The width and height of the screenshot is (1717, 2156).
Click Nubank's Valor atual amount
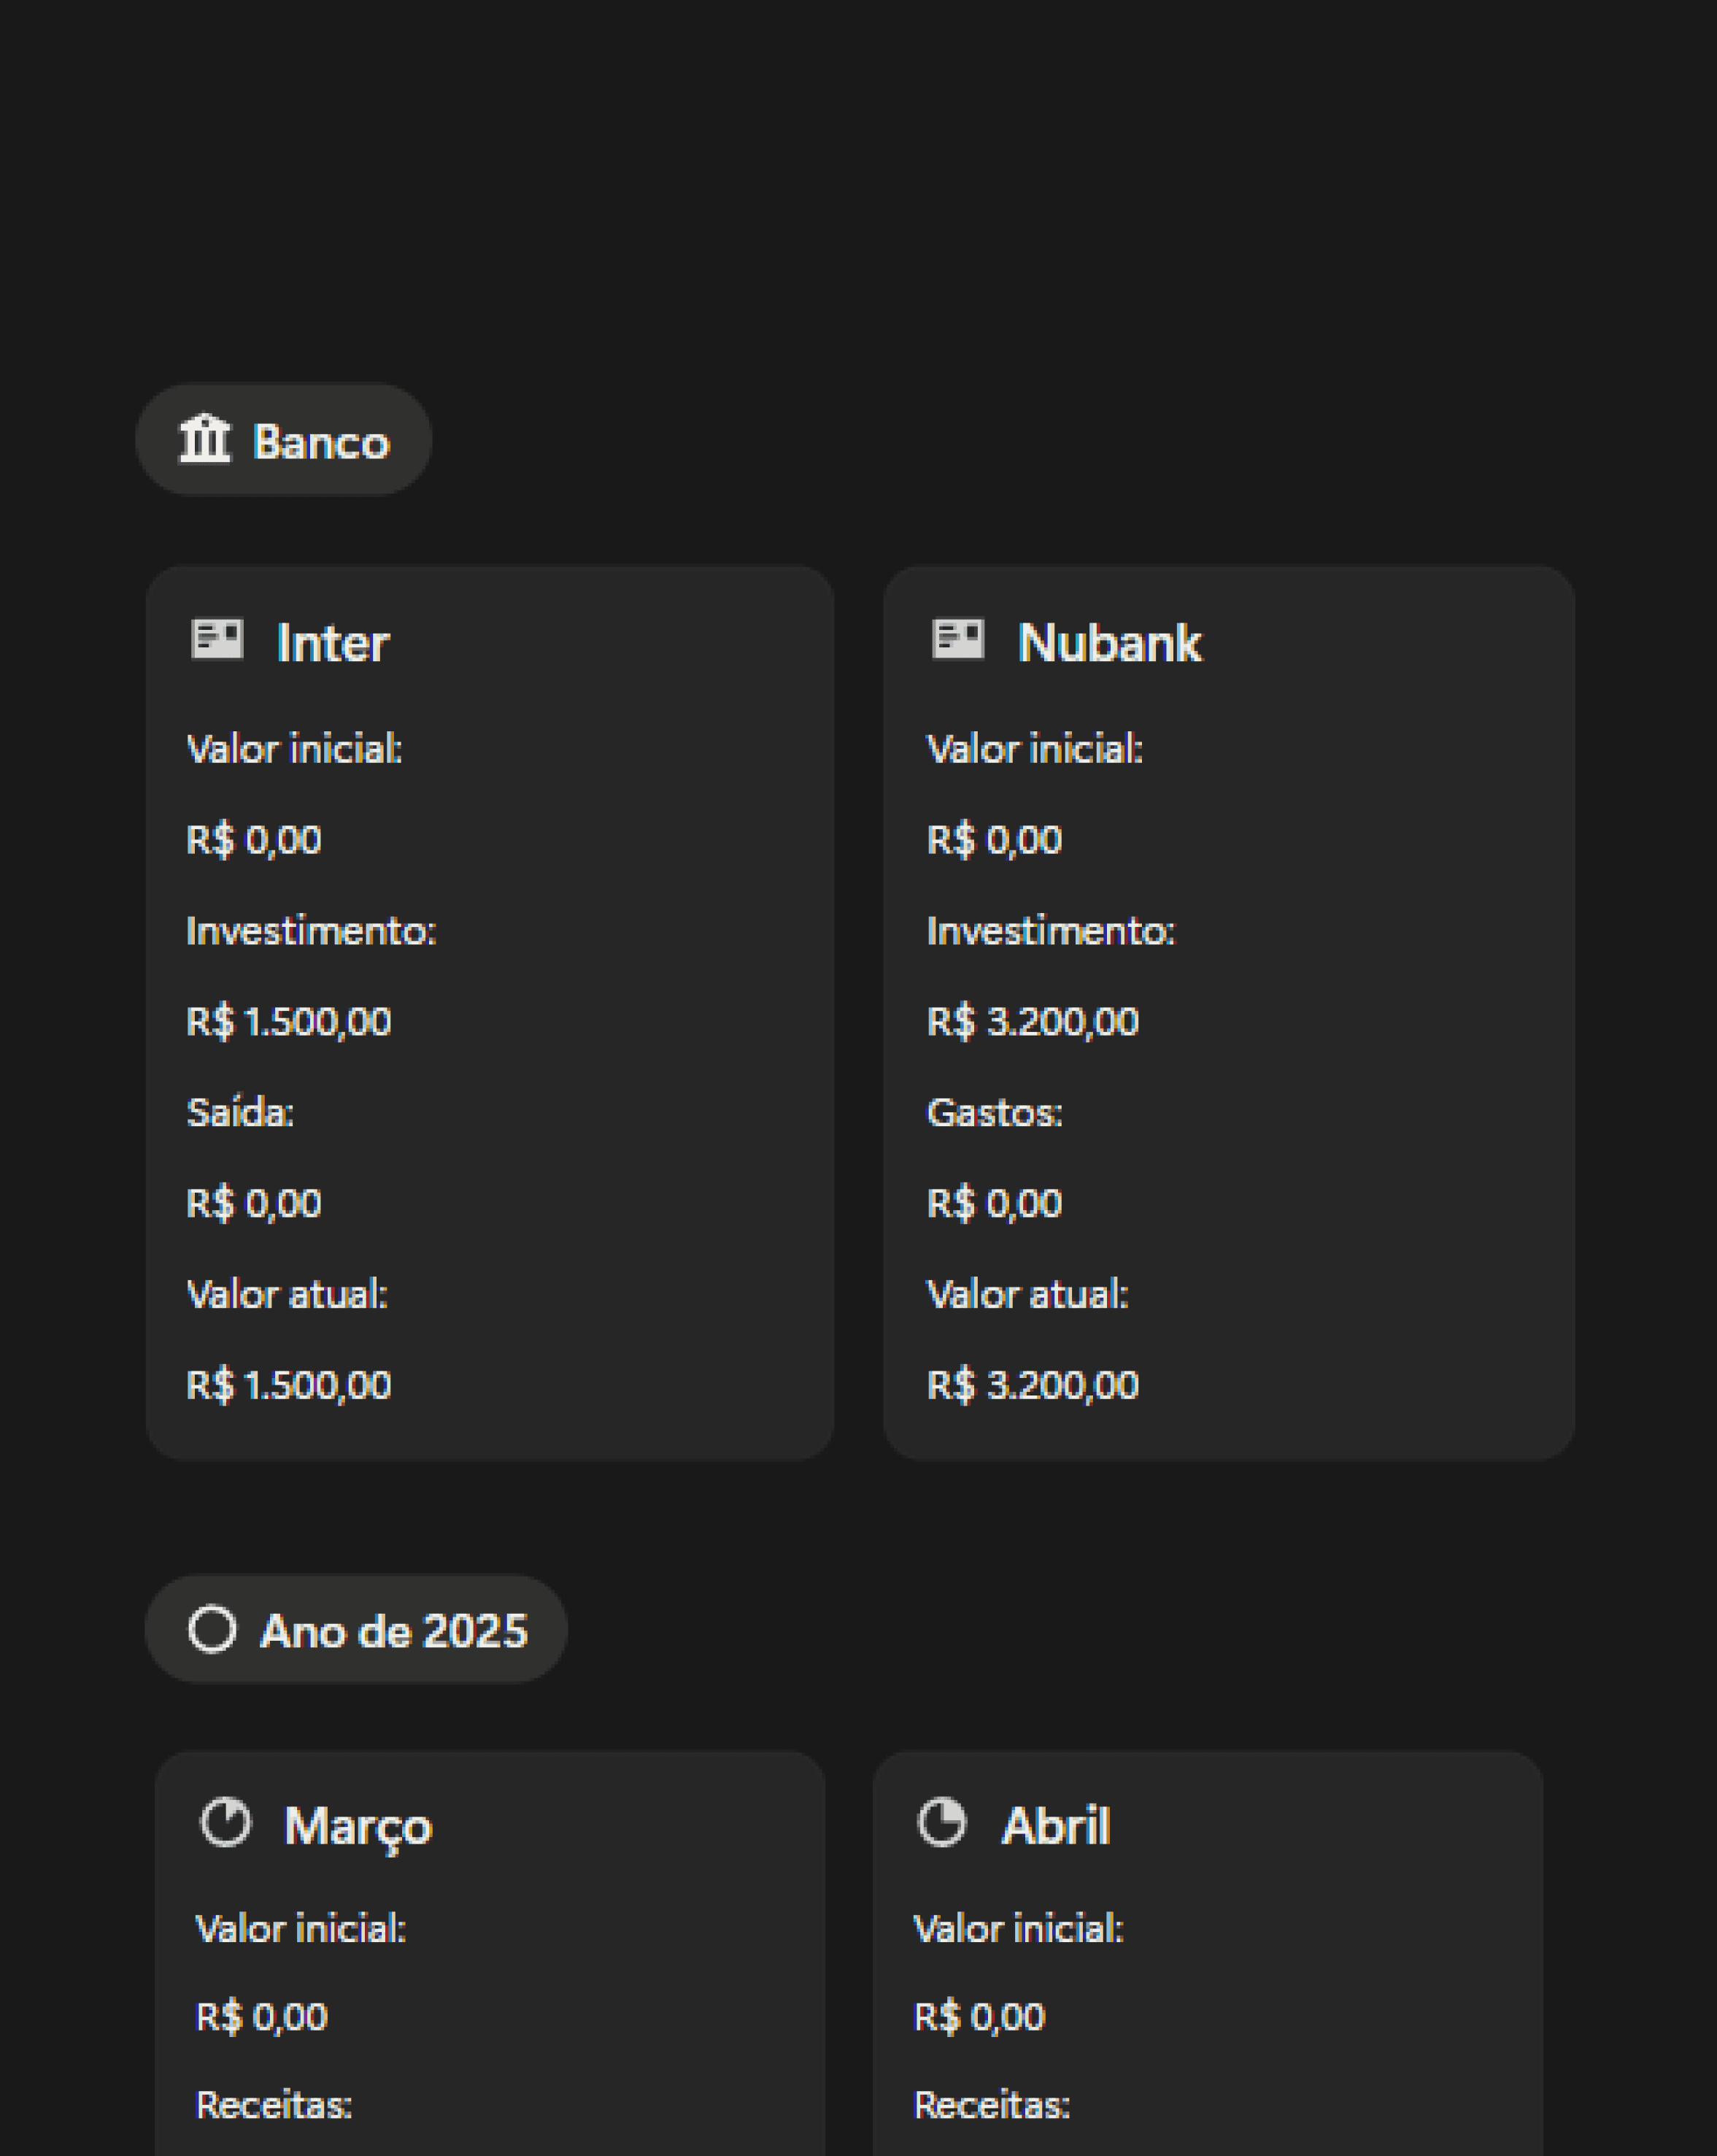tap(1032, 1385)
